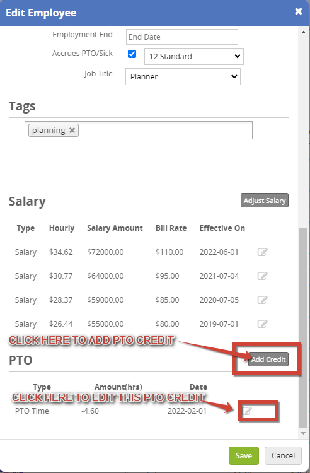Edit the 2021-07-04 salary entry
The image size is (310, 473).
(262, 276)
